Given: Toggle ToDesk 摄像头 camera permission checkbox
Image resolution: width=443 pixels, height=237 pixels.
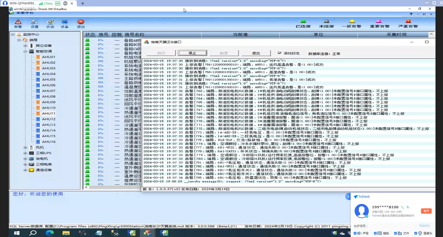Looking at the screenshot, I should 416,233.
